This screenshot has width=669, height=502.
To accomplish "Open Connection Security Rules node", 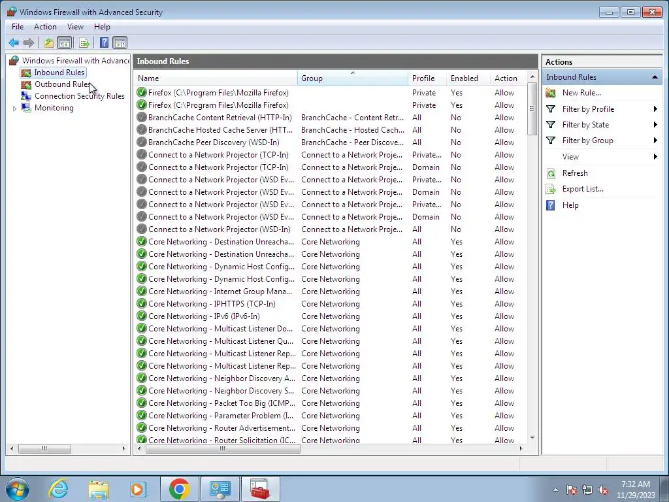I will (x=79, y=96).
